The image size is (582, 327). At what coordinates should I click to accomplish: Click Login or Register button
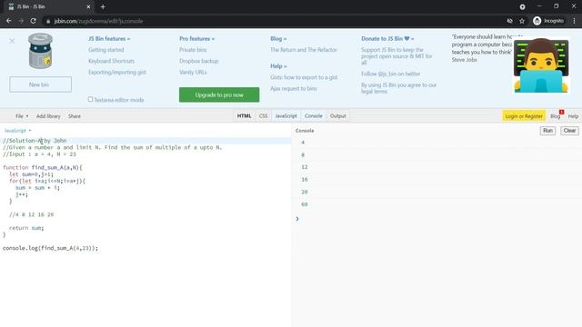[524, 116]
